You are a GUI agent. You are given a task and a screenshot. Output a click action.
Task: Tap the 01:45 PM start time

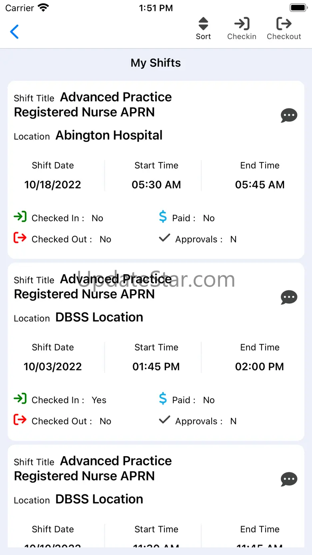(x=156, y=367)
